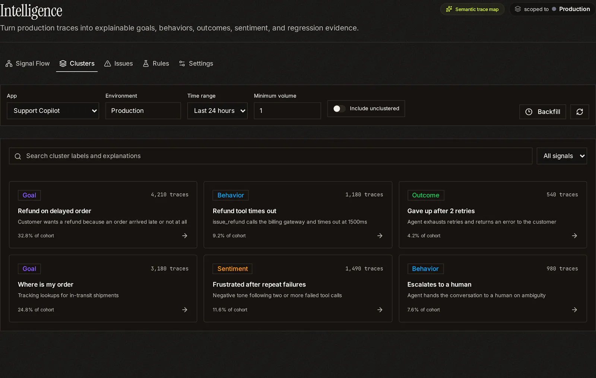Screen dimensions: 596x378
Task: Toggle Include unclustered switch
Action: click(x=339, y=108)
